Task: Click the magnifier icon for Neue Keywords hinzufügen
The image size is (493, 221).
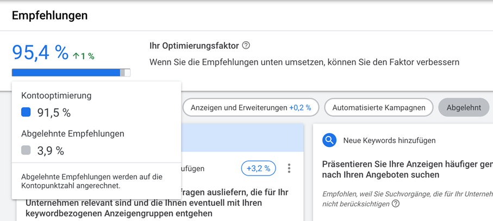Action: [x=329, y=140]
